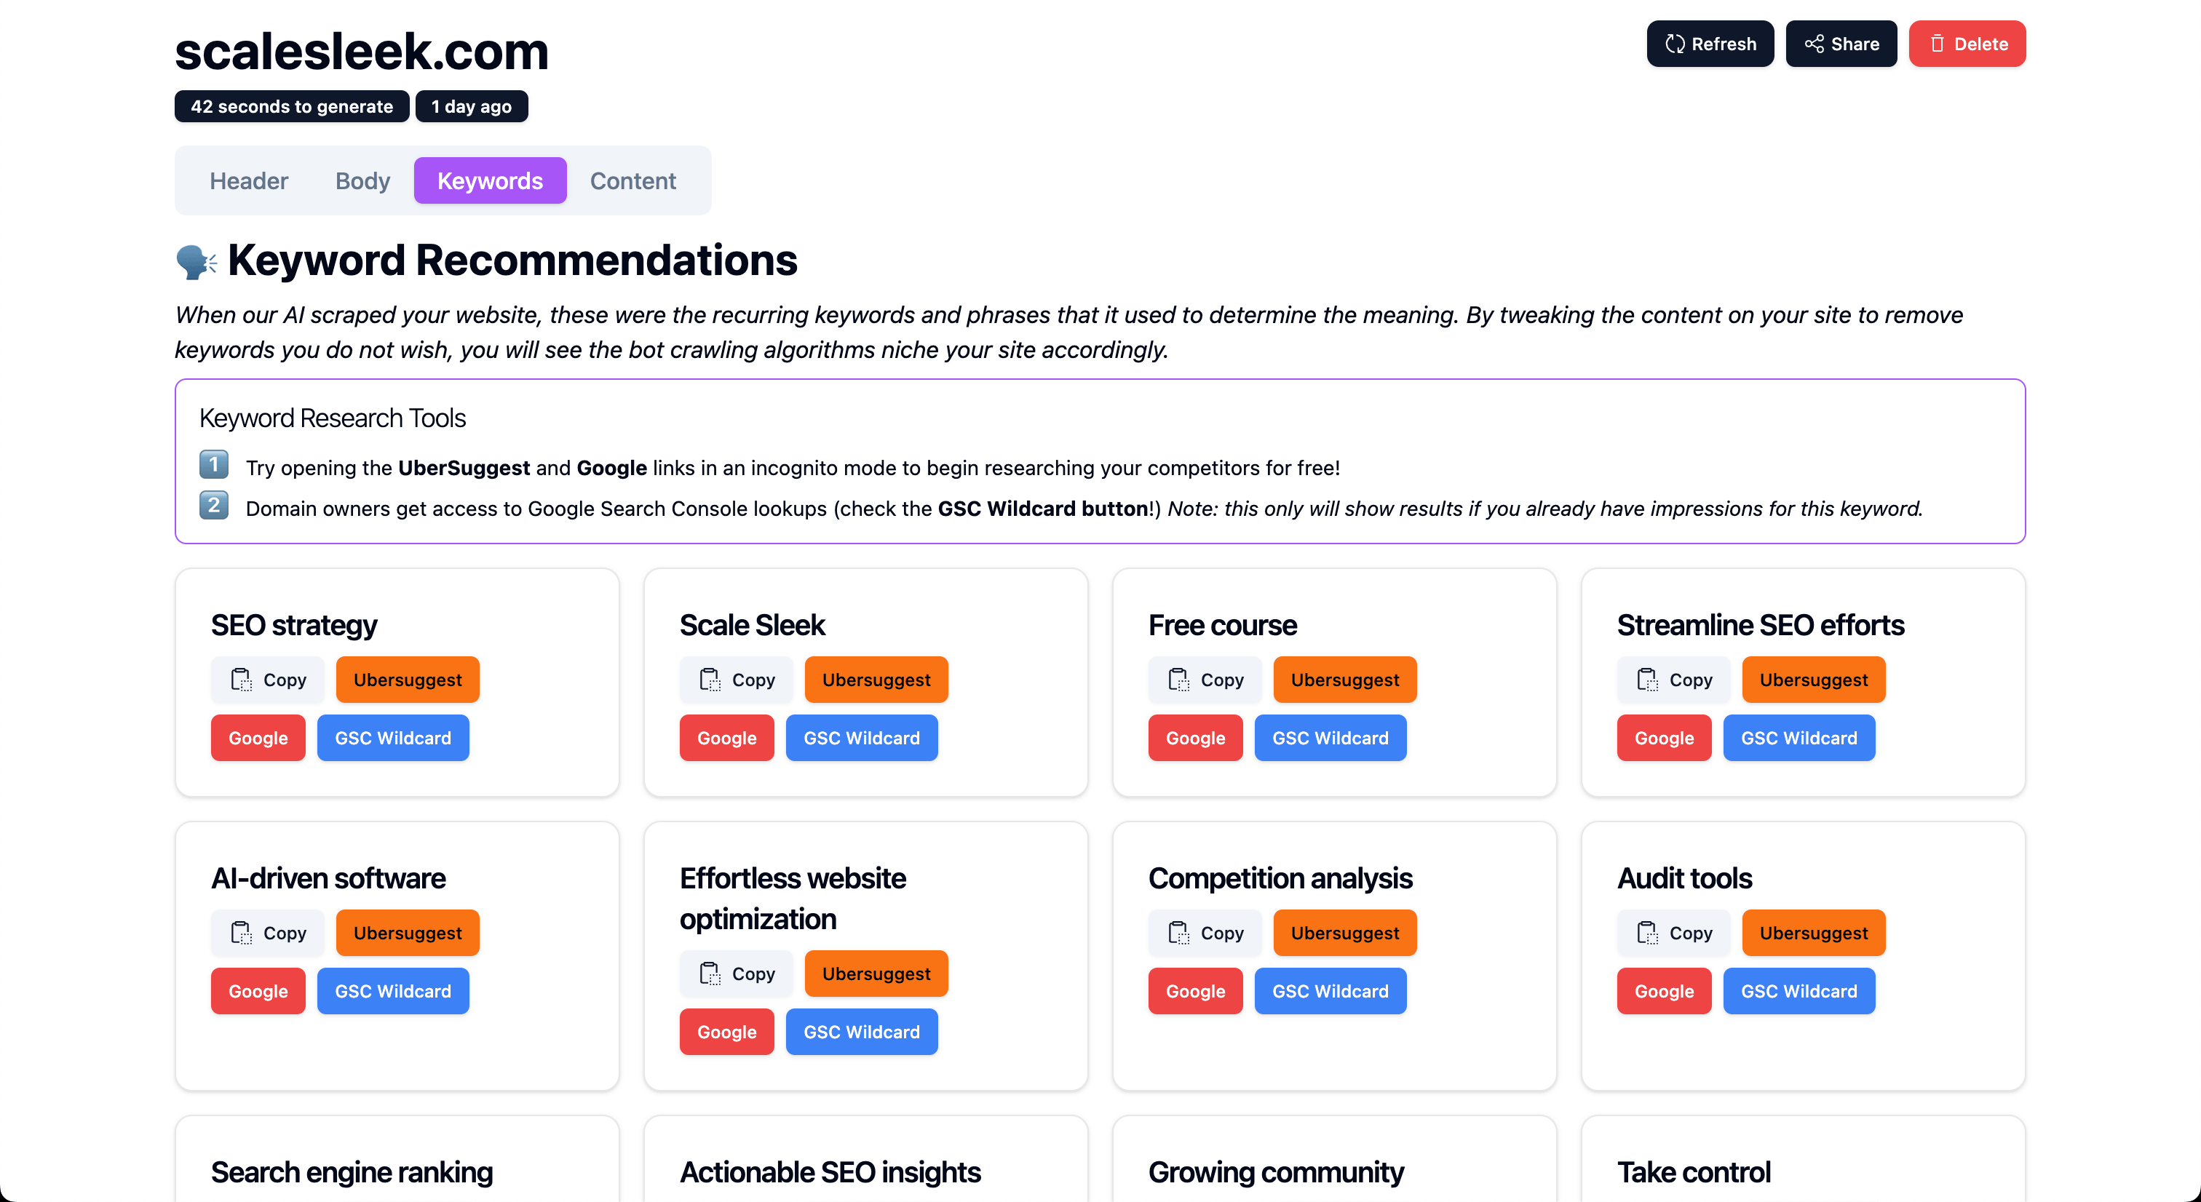Click the Delete trash icon
Image resolution: width=2201 pixels, height=1202 pixels.
(1936, 44)
